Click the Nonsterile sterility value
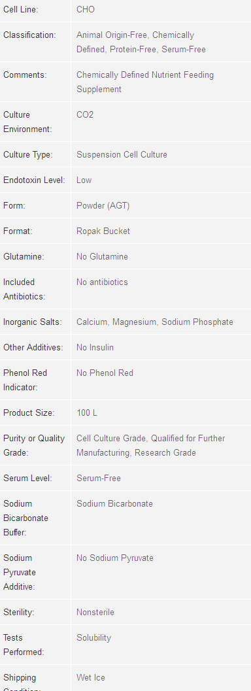Viewport: 251px width, 691px height. click(x=95, y=612)
